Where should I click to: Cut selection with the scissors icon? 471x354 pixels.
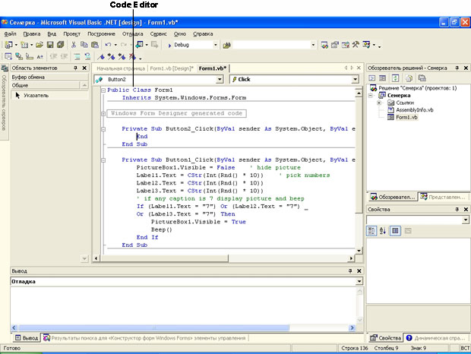pyautogui.click(x=74, y=45)
